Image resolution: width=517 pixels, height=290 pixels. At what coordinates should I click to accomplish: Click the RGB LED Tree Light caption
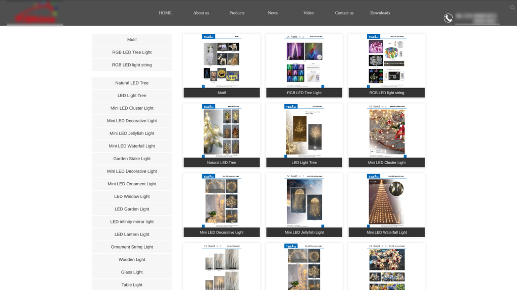304,93
